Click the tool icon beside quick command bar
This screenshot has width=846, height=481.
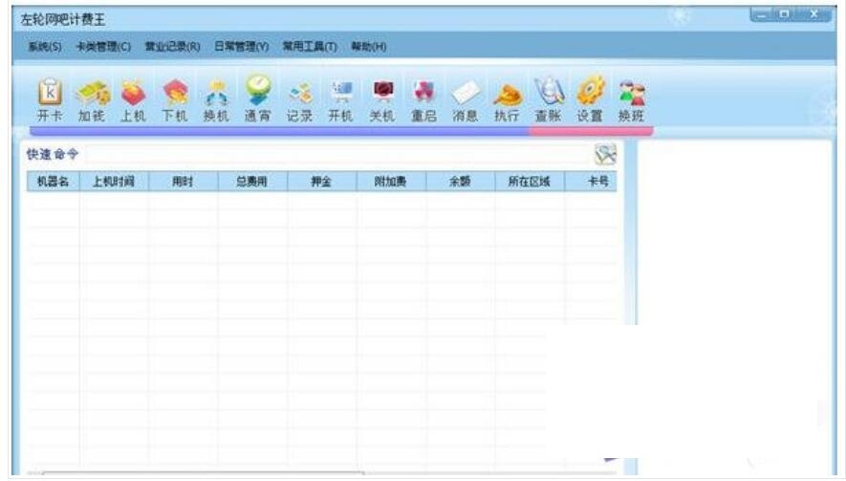click(604, 155)
